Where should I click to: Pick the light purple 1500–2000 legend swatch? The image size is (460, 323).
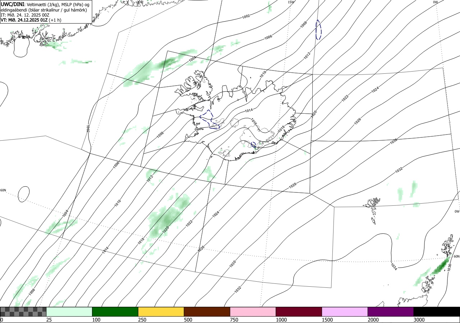(x=345, y=311)
